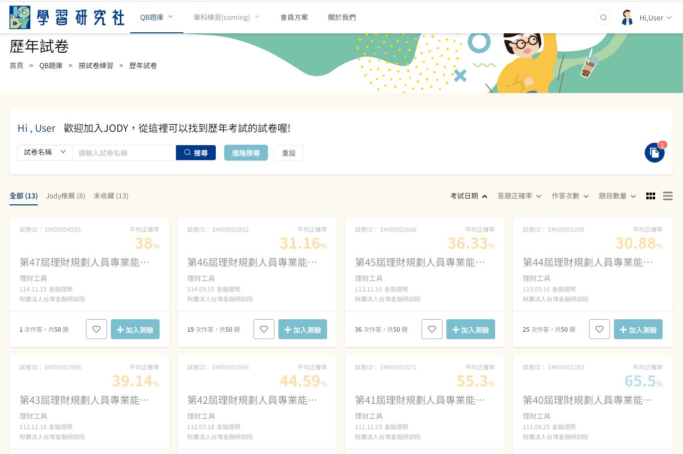
Task: Sort exams by 題目數量
Action: [x=617, y=196]
